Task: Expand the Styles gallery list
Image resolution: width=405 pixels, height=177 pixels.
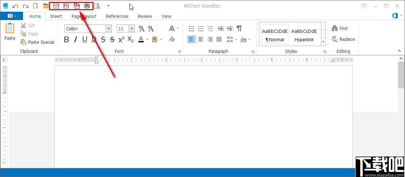Action: tap(323, 42)
